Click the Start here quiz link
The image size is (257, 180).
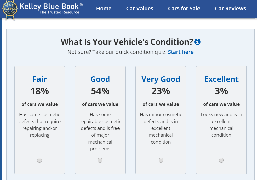tap(181, 52)
